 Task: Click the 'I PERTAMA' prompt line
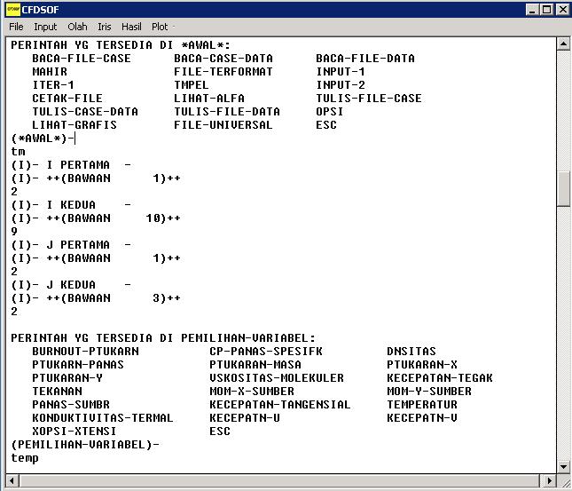[71, 165]
